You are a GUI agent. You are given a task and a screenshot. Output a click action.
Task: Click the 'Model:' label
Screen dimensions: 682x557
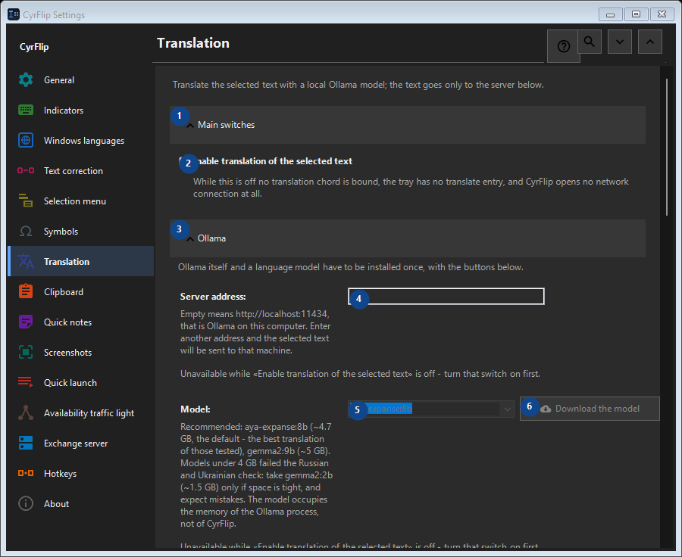(x=196, y=409)
